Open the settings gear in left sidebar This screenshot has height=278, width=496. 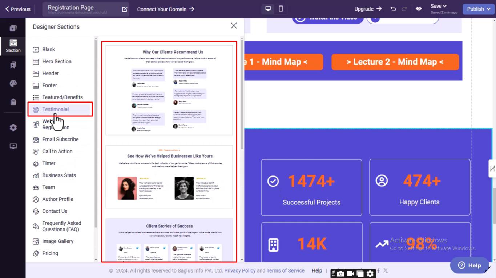13,128
